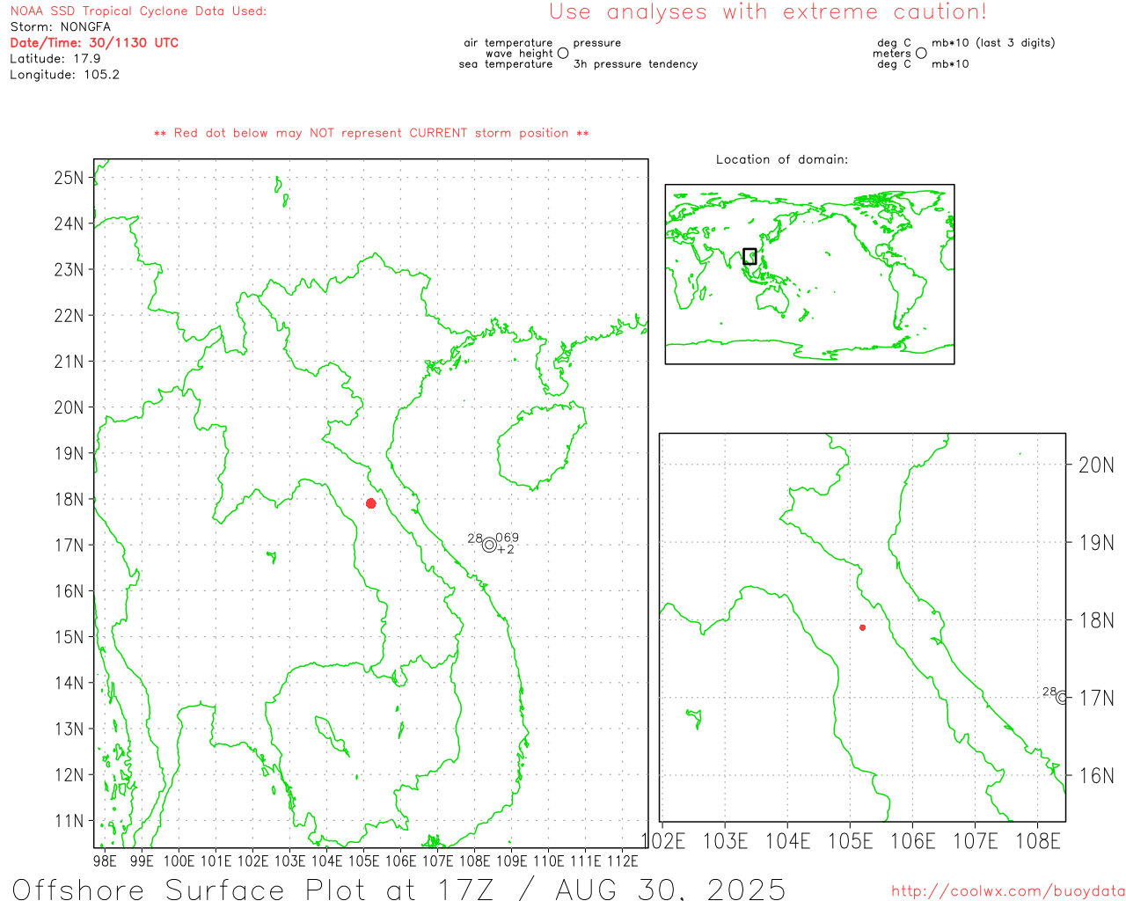The width and height of the screenshot is (1126, 901).
Task: Click the 'air temperature' legend label
Action: (508, 43)
